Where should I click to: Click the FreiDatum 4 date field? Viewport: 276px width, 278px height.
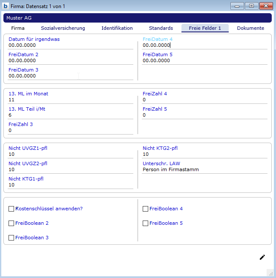[x=204, y=45]
